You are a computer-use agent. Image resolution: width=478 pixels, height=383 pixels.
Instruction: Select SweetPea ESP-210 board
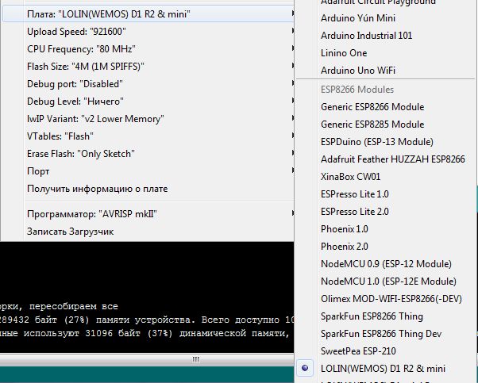tap(386, 351)
